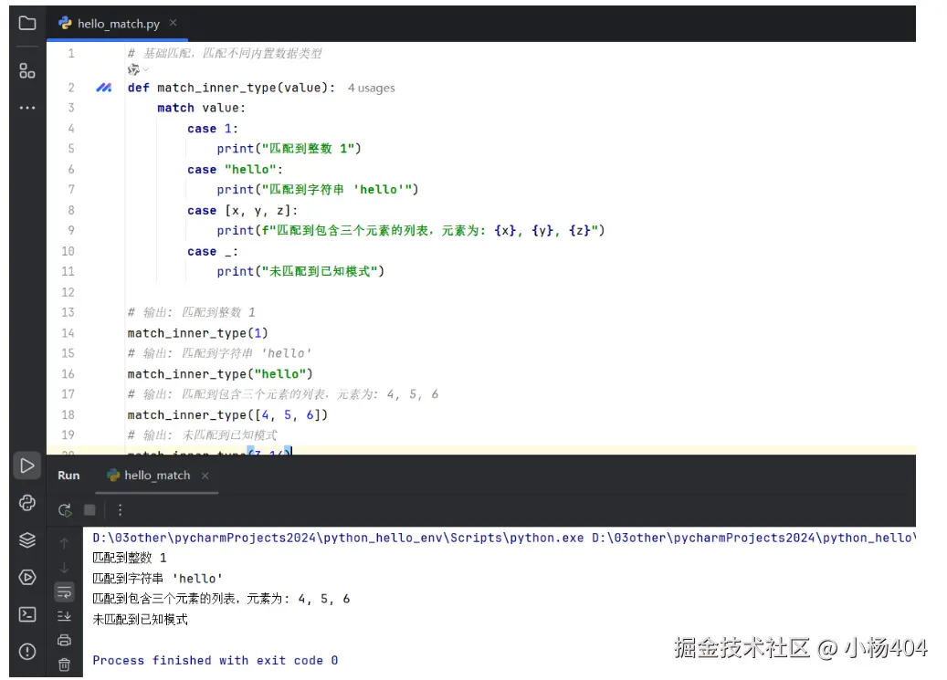
Task: Open the AI assistant dropdown above the def line
Action: point(138,70)
